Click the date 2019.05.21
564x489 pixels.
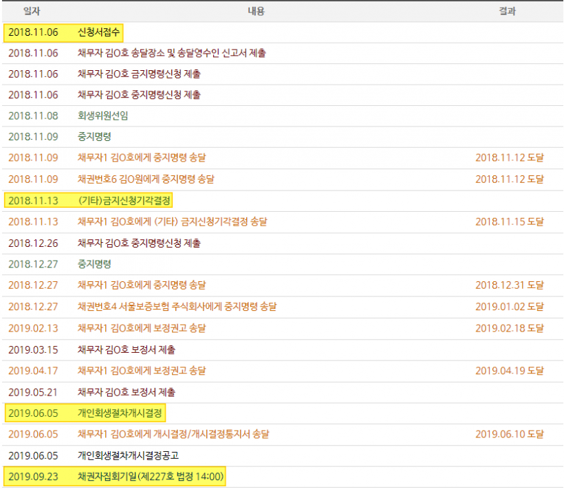[x=33, y=392]
